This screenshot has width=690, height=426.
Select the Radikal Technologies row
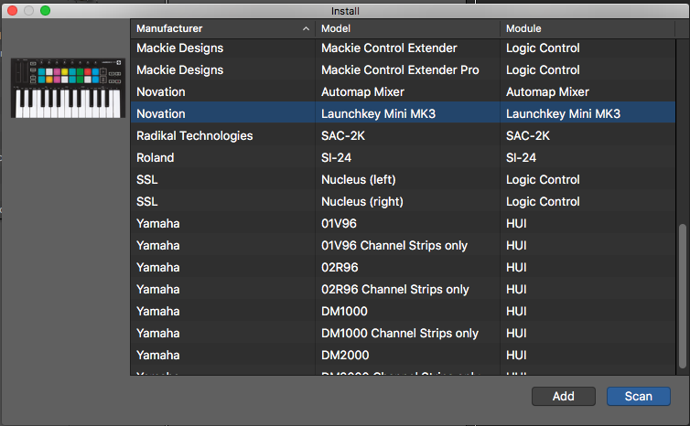click(x=403, y=136)
